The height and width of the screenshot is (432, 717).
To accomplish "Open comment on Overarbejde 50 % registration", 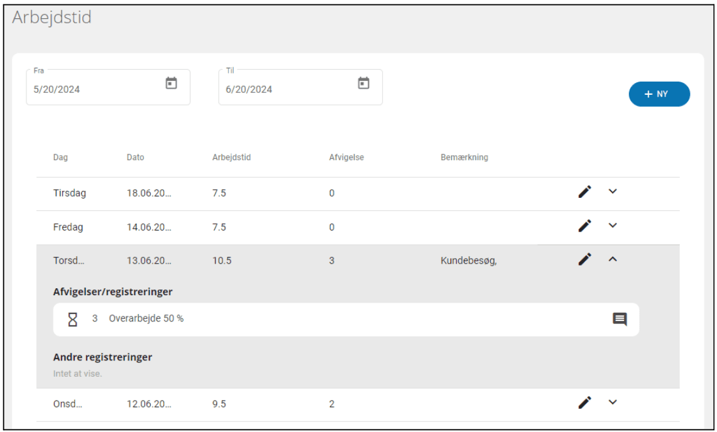I will 620,320.
